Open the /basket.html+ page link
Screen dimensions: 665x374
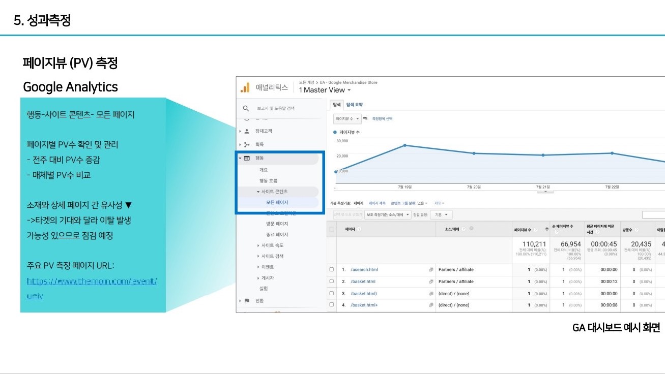364,305
